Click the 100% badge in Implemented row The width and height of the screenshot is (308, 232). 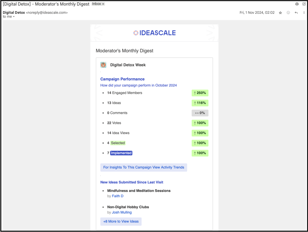pos(200,153)
